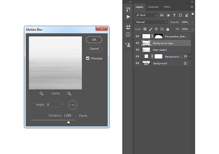
Task: Collapse panels with right double-arrow icon
Action: [192, 2]
